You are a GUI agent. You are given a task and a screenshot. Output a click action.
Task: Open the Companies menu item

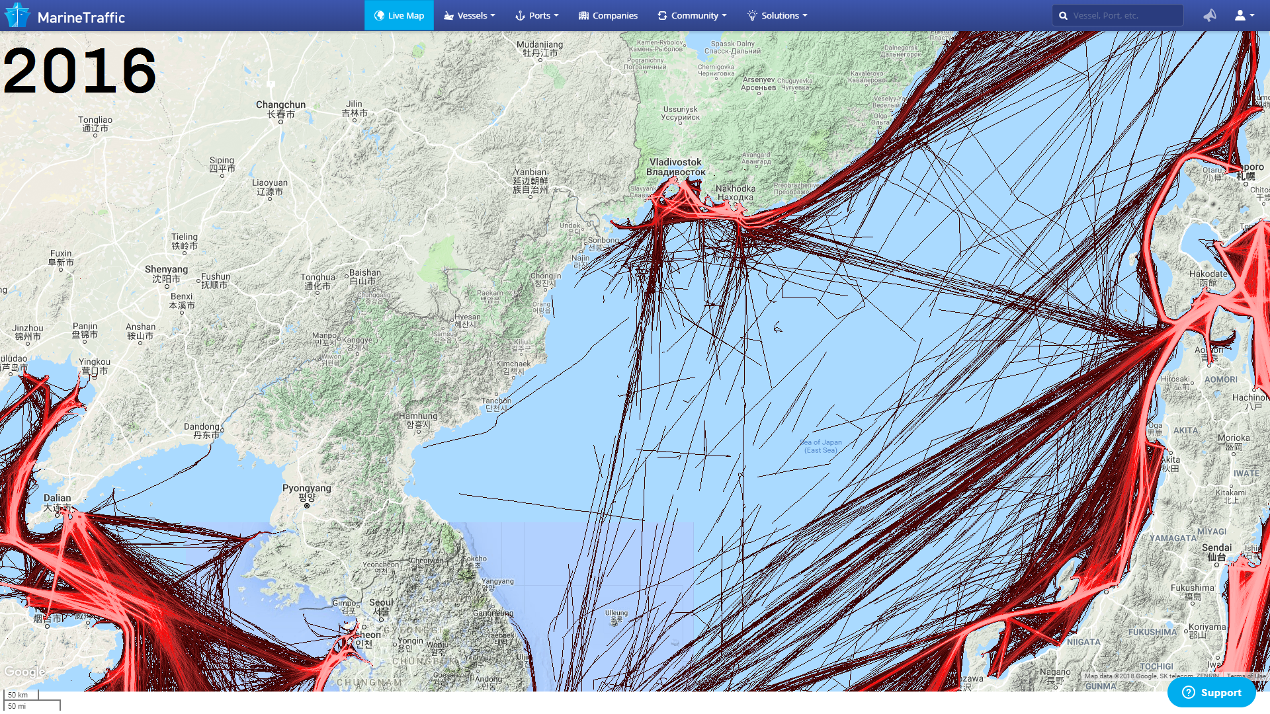pyautogui.click(x=608, y=15)
